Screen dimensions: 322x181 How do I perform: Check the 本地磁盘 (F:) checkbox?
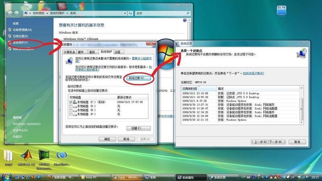(x=71, y=114)
